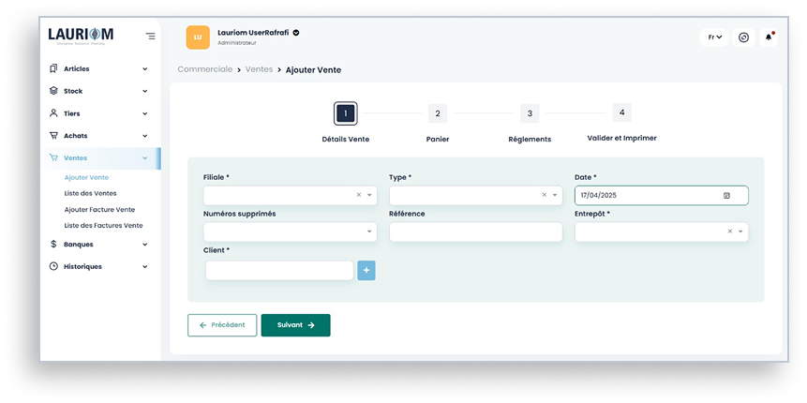Select Ajouter Vente submenu item
This screenshot has width=807, height=403.
pos(86,177)
